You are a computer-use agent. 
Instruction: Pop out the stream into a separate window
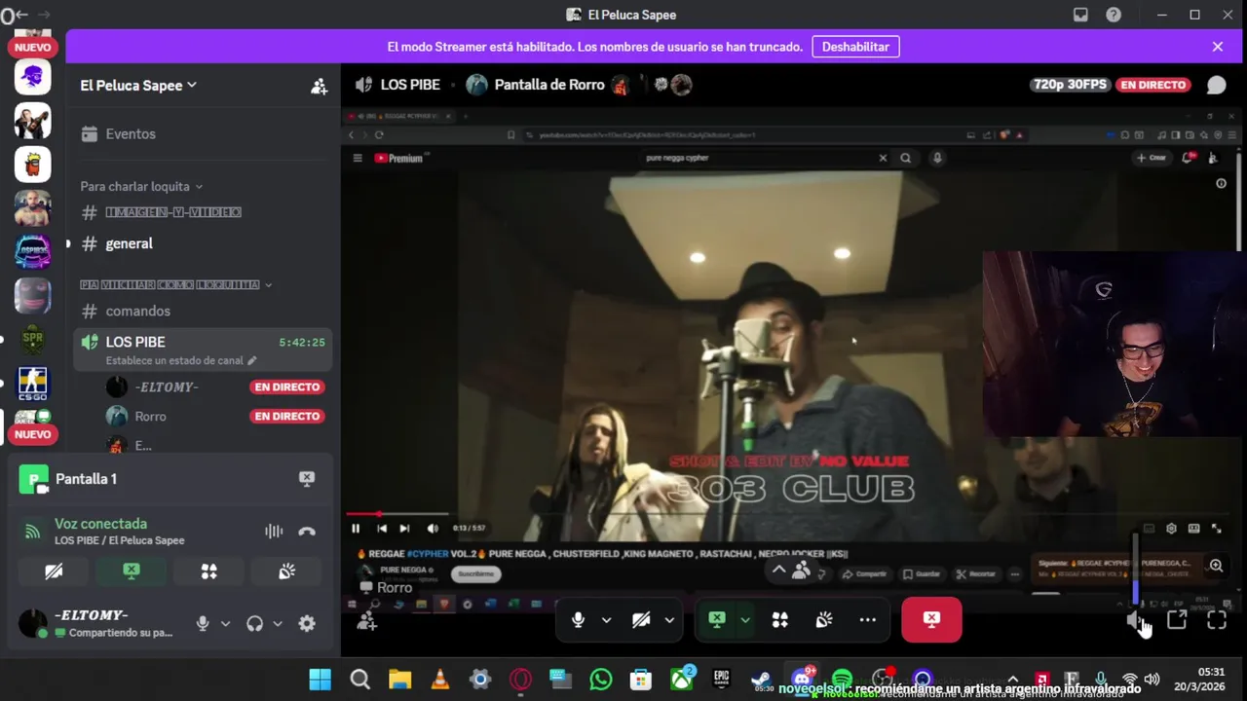(x=1177, y=620)
